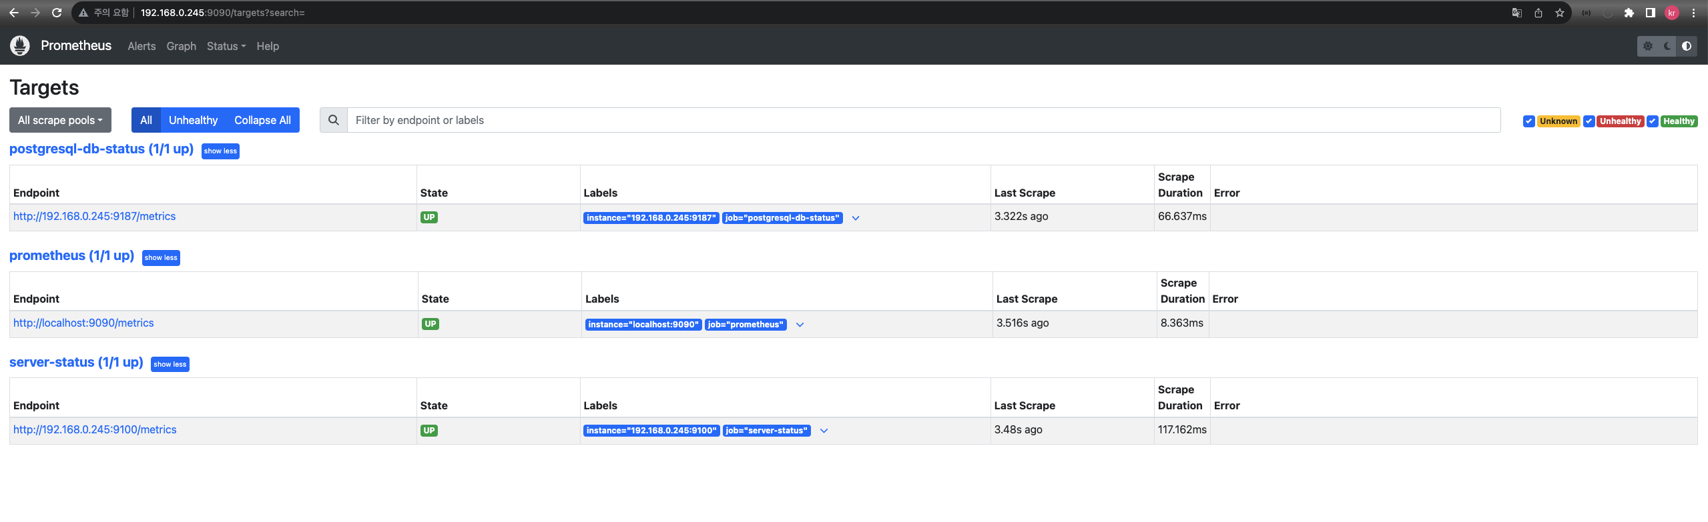Select the All targets filter button
This screenshot has height=522, width=1708.
(x=146, y=120)
